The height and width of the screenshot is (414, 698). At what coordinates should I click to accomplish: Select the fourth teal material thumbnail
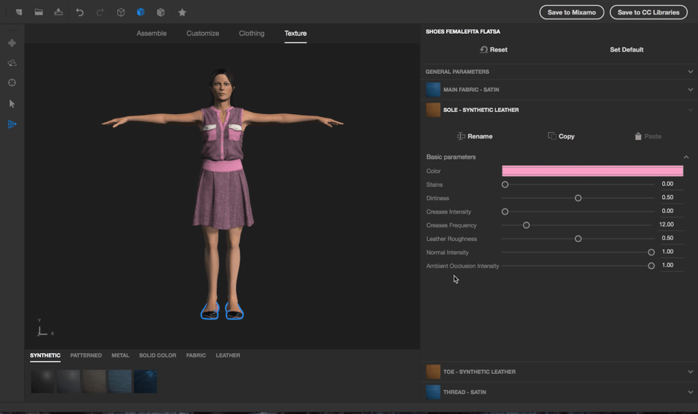(120, 382)
